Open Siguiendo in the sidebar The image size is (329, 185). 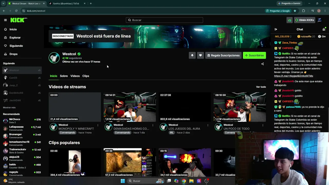click(x=16, y=46)
